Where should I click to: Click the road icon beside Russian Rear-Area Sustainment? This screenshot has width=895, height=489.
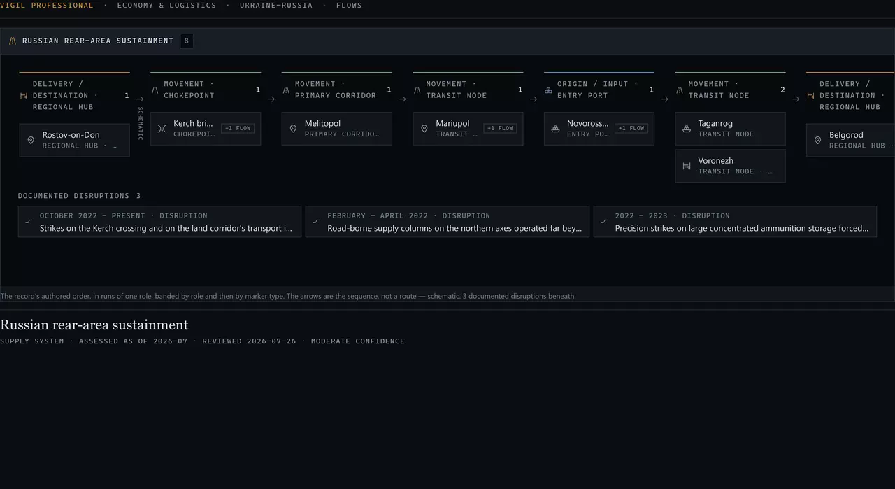tap(13, 41)
